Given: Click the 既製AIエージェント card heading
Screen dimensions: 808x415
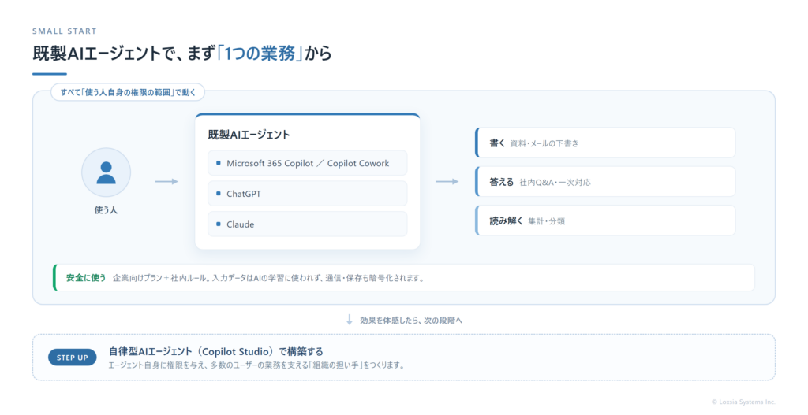Looking at the screenshot, I should (249, 135).
